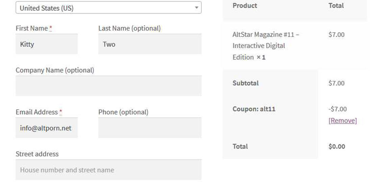This screenshot has height=182, width=371.
Task: Click the First Name label
Action: pyautogui.click(x=31, y=28)
